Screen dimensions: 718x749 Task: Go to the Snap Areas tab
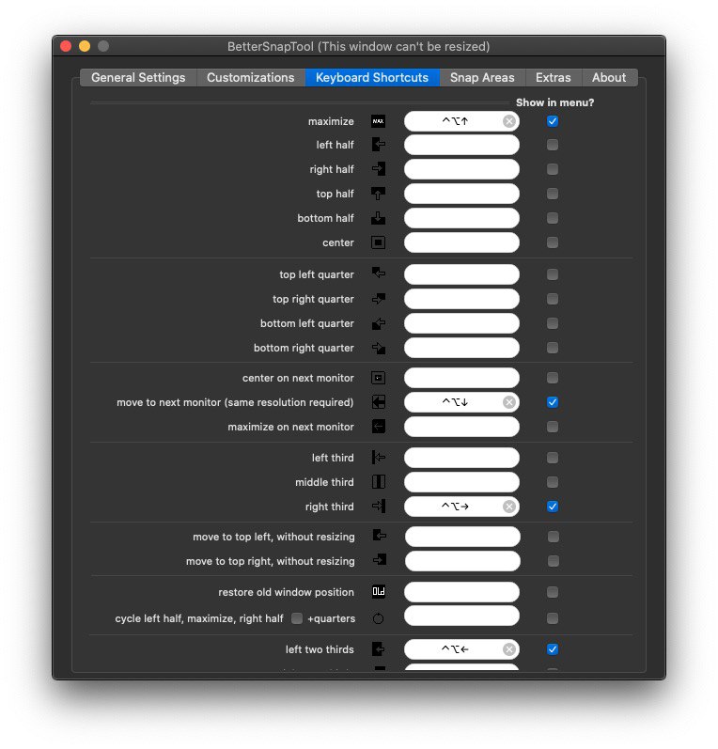pyautogui.click(x=482, y=77)
